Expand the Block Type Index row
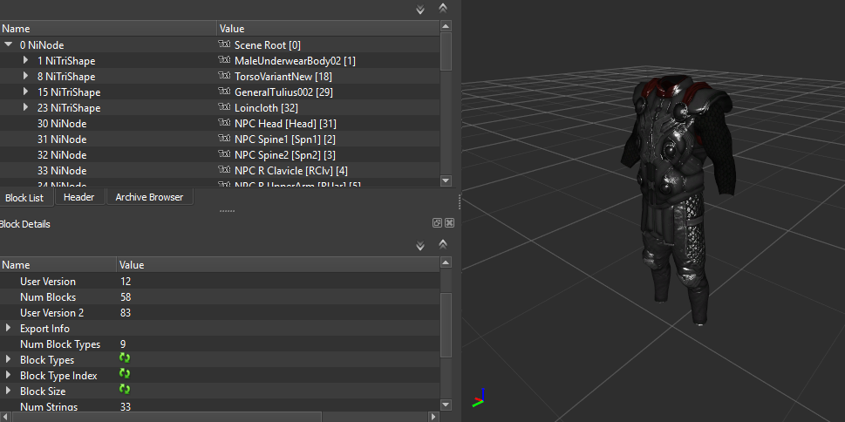Viewport: 845px width, 422px height. (8, 375)
